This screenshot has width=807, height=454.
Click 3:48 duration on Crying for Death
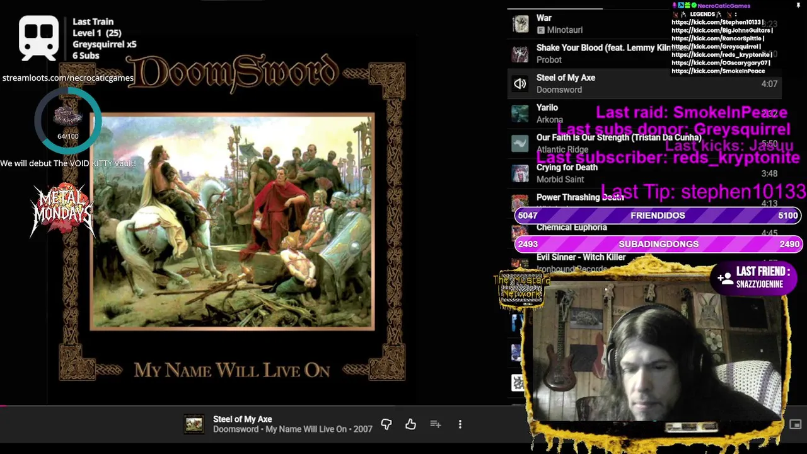[x=769, y=173]
